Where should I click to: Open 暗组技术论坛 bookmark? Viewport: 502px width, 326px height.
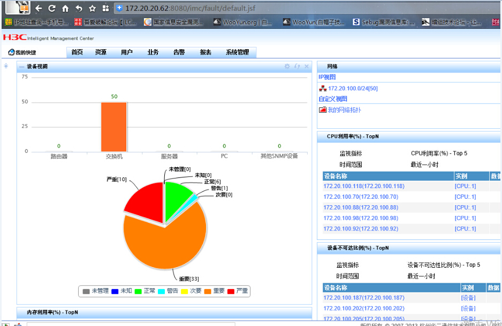coord(451,22)
